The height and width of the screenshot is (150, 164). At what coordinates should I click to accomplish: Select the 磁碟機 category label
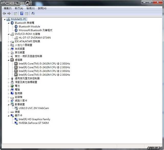pos(18,97)
